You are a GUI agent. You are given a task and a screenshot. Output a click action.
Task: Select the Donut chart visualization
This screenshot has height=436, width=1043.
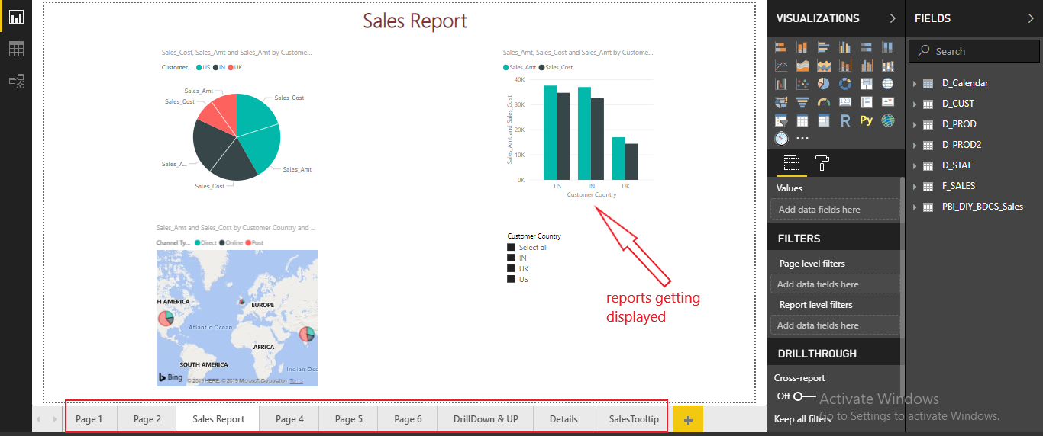845,84
